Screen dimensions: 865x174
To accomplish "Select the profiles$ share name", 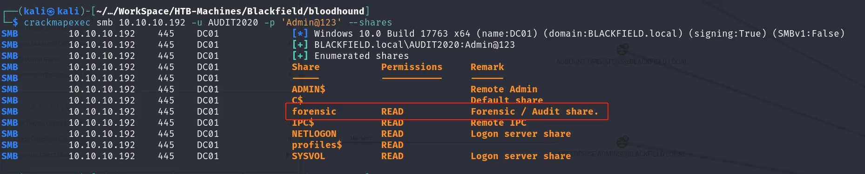I will pyautogui.click(x=317, y=145).
